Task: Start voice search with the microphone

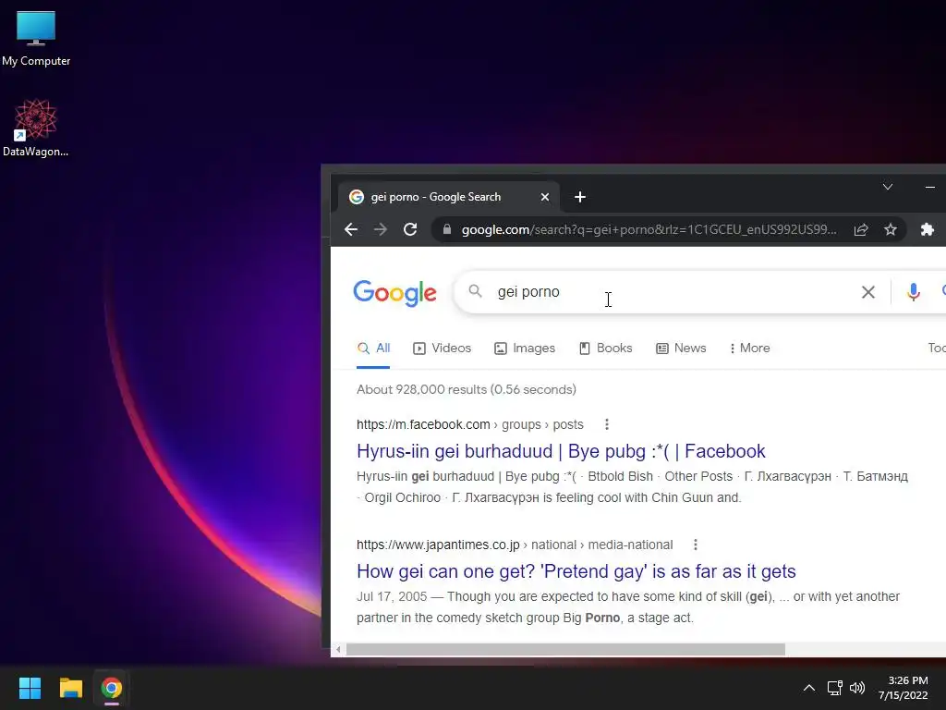Action: (914, 292)
